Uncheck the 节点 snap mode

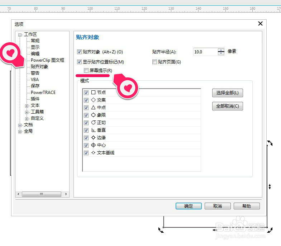click(86, 93)
